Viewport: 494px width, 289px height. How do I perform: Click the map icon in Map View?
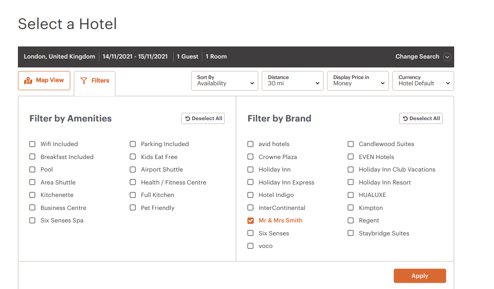(x=28, y=81)
